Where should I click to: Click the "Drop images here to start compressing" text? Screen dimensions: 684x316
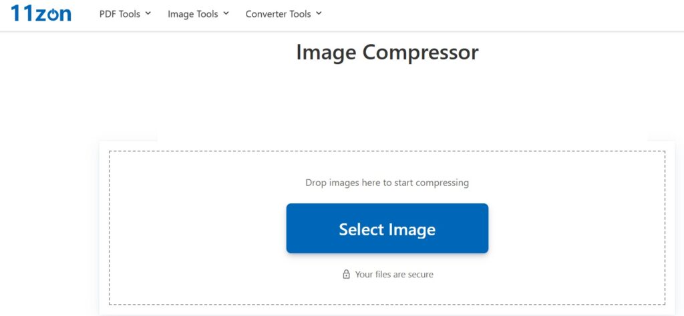tap(387, 182)
